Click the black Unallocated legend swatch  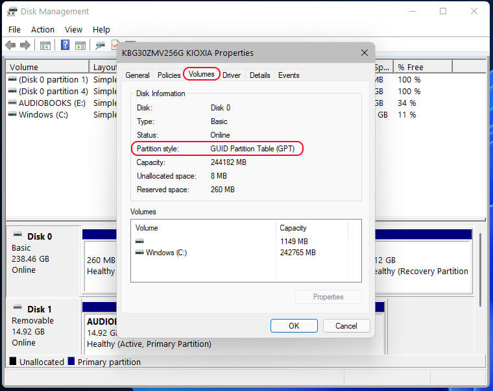pyautogui.click(x=13, y=360)
